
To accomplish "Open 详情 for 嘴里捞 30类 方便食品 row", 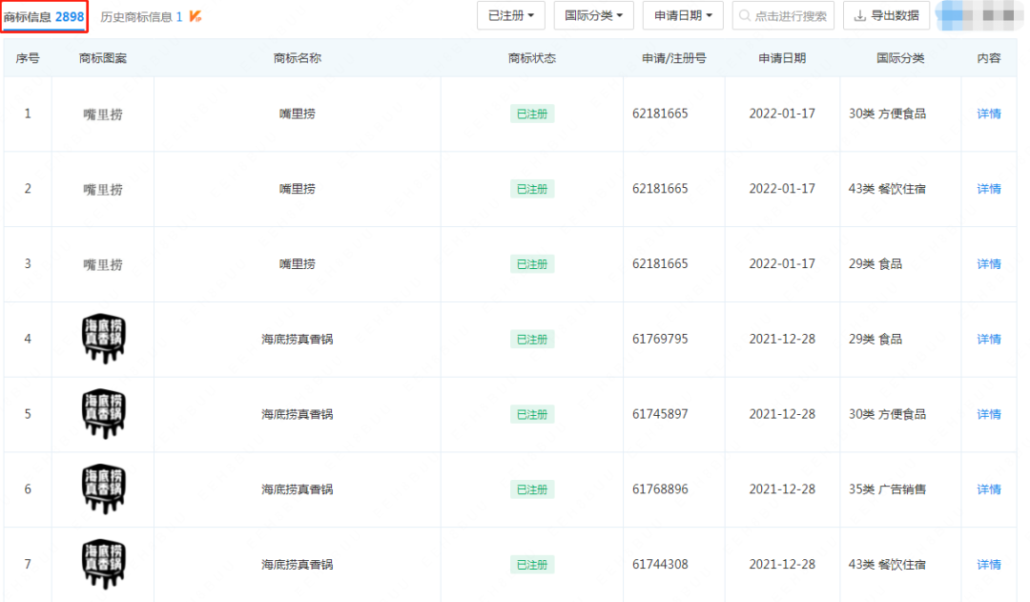I will pyautogui.click(x=989, y=114).
